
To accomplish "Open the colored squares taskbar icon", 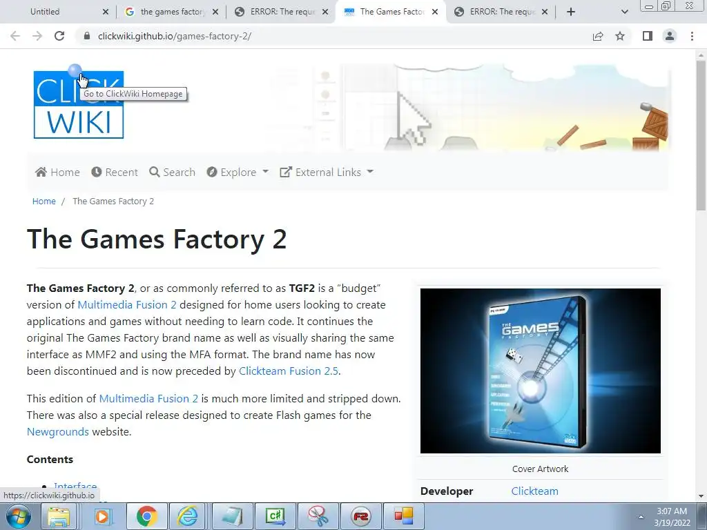I will click(403, 516).
